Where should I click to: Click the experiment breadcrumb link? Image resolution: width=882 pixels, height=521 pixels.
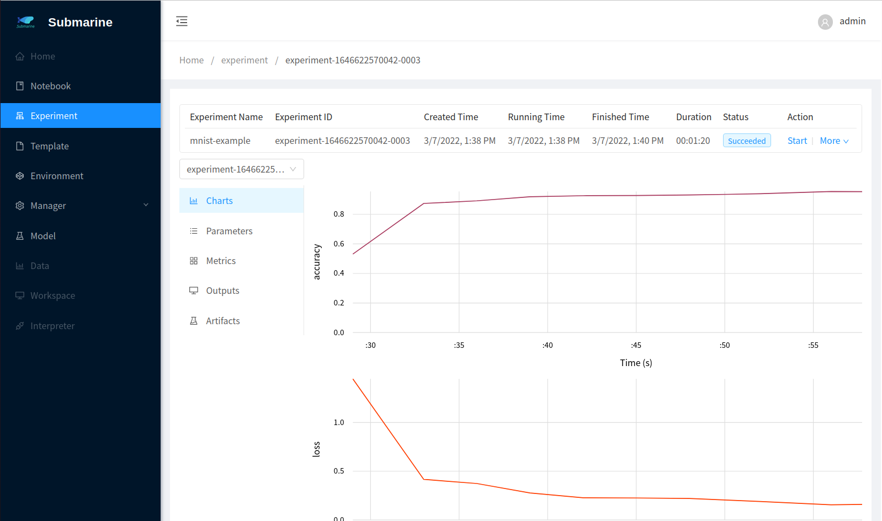pos(245,60)
